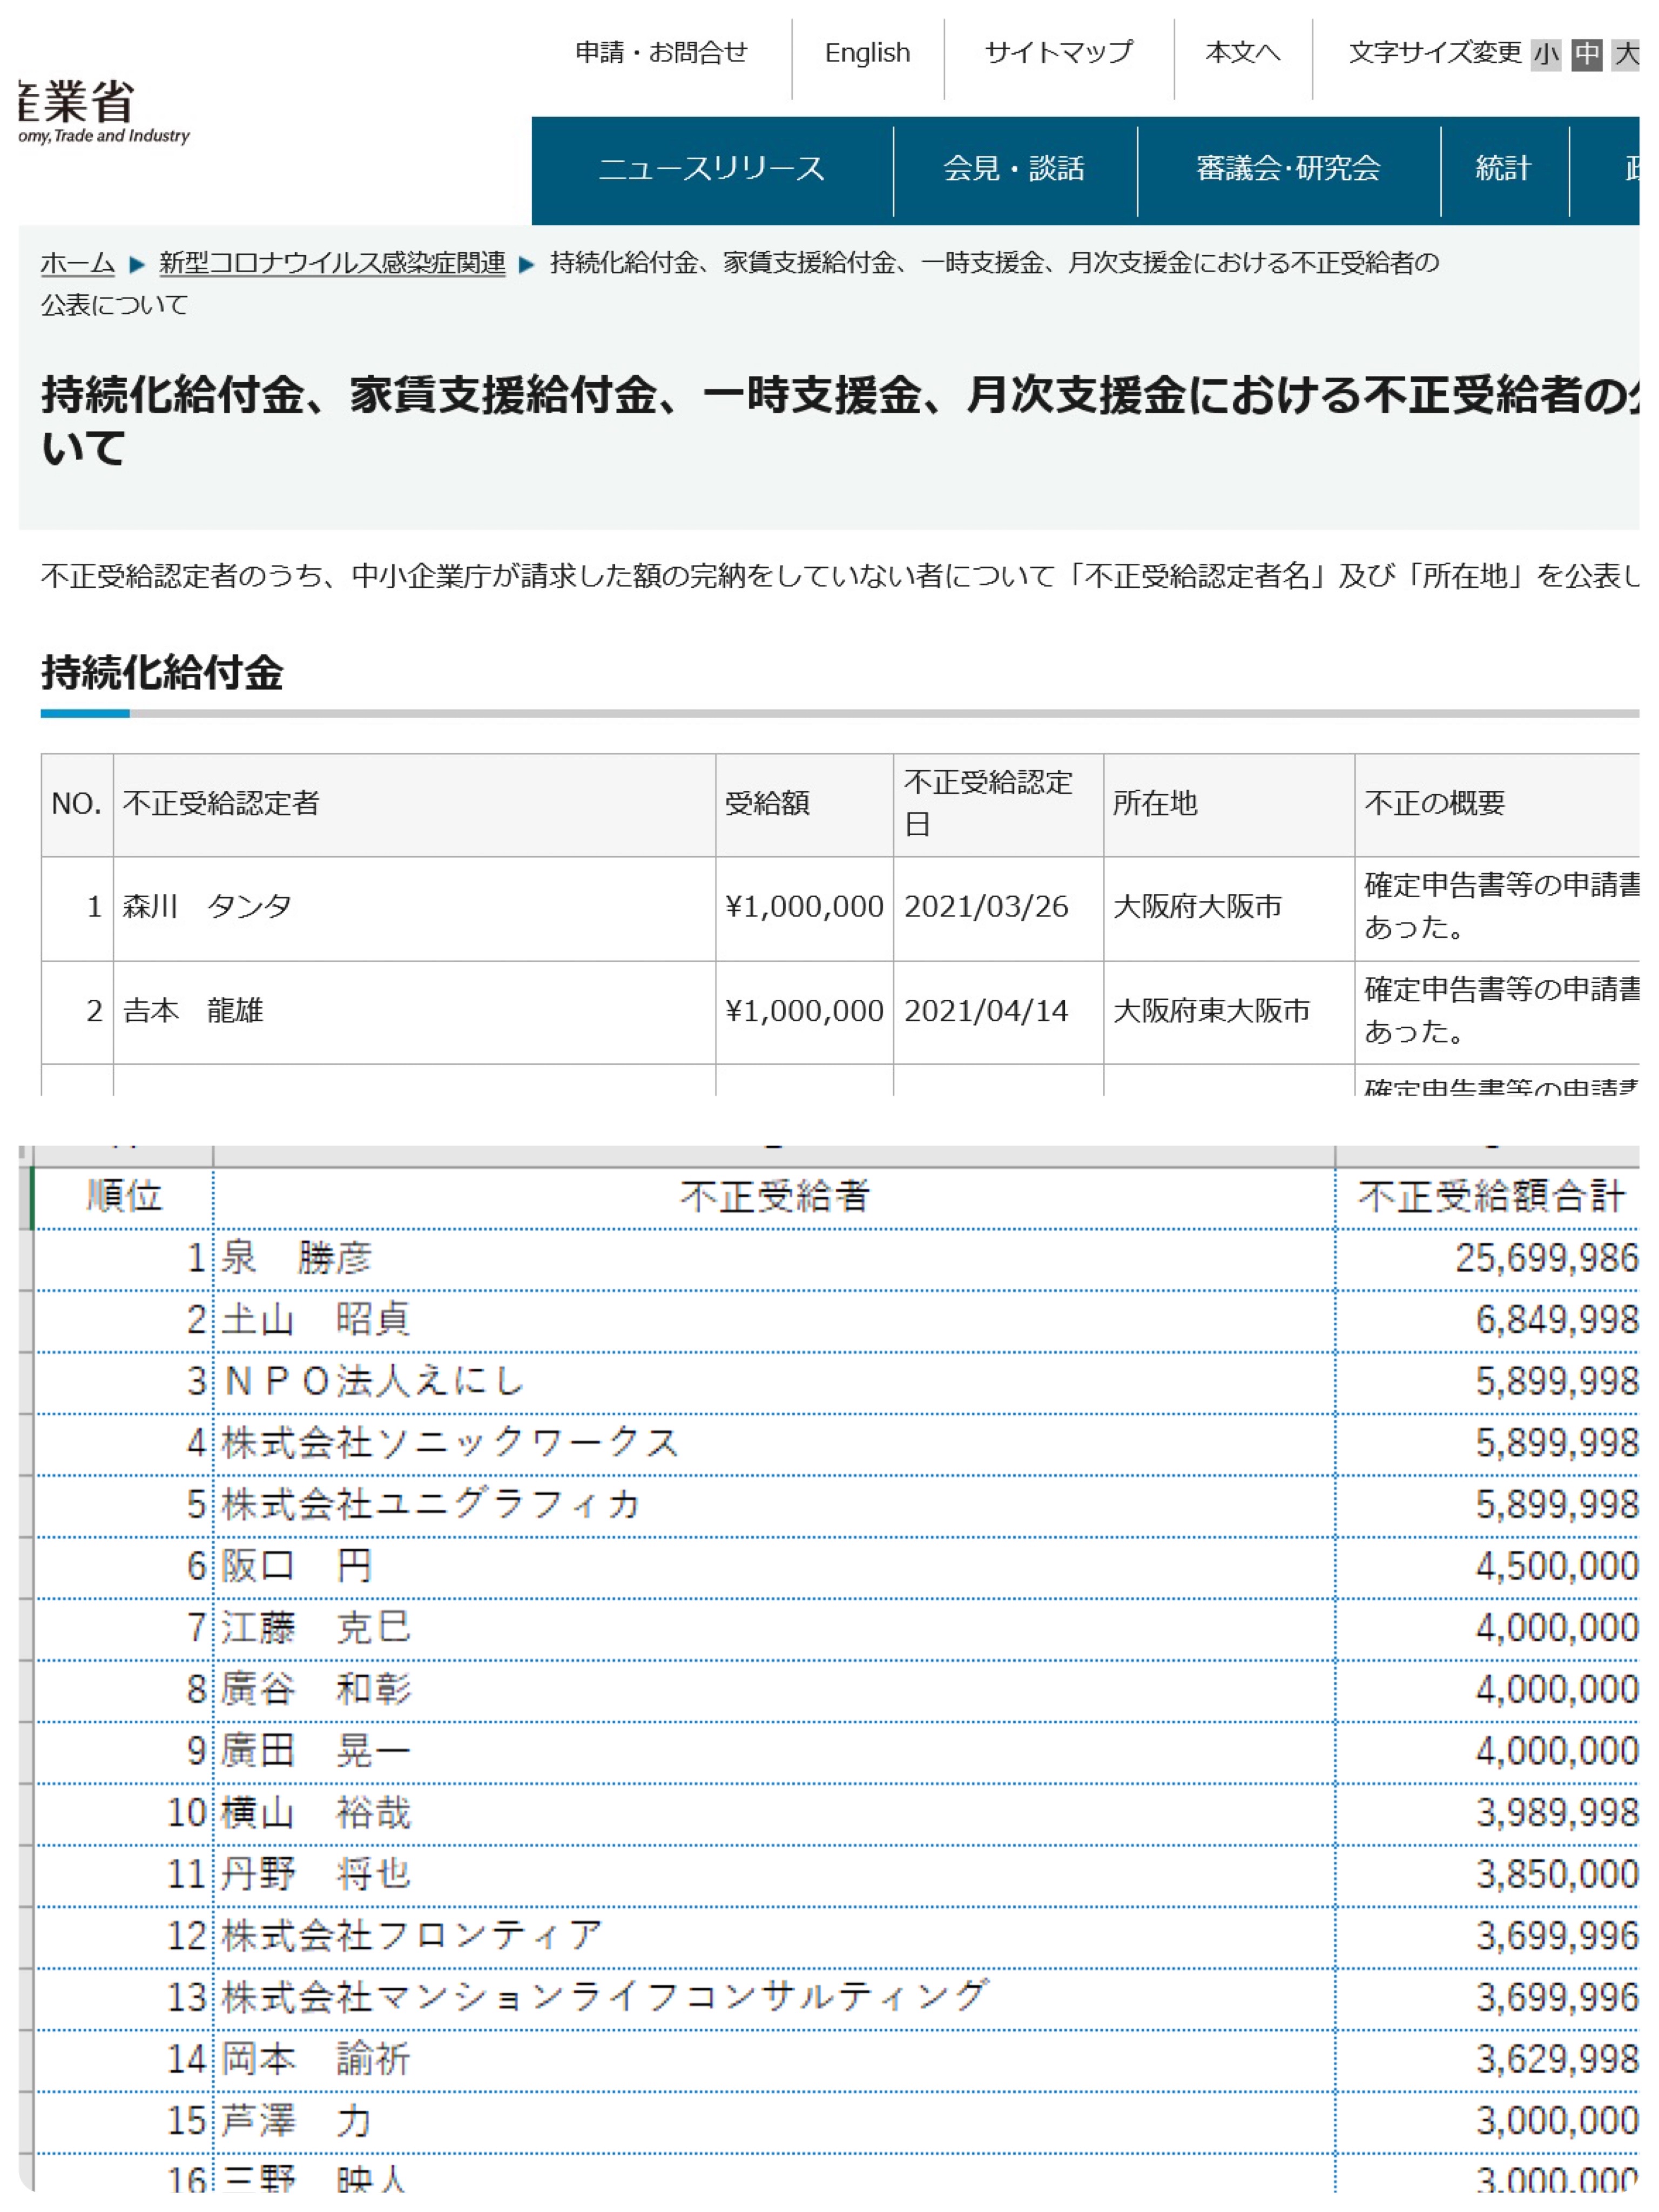Viewport: 1659px width, 2212px height.
Task: Select the cell 株式会社ユニグラフィカ
Action: (774, 1506)
